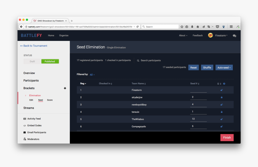Image resolution: width=258 pixels, height=167 pixels.
Task: Sort by Checked In column
Action: 106,84
